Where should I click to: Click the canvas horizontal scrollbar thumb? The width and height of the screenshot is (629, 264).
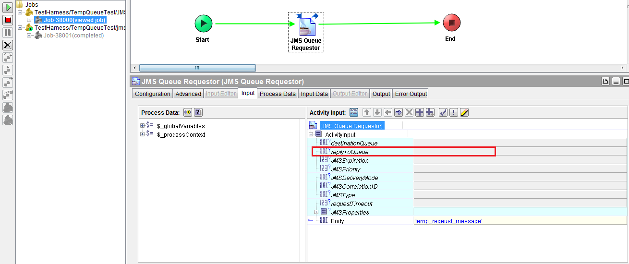click(x=197, y=68)
